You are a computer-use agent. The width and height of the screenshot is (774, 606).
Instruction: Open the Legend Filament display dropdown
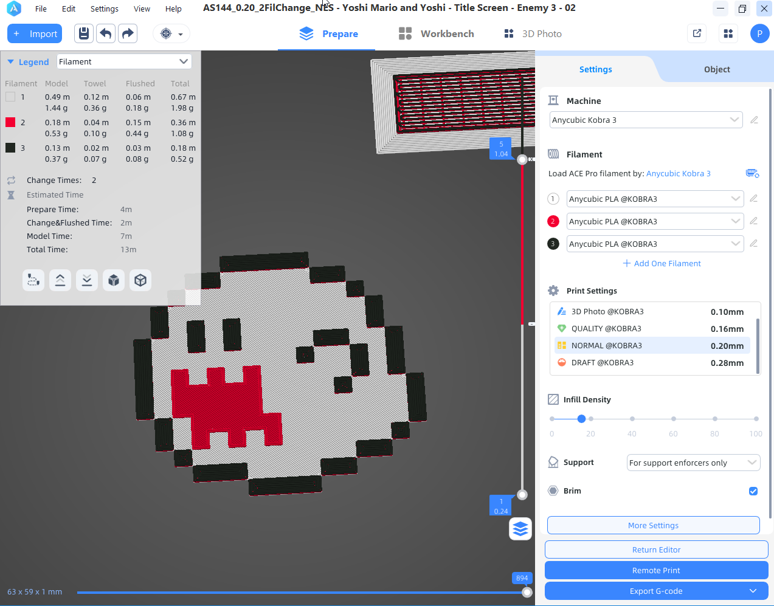click(124, 61)
